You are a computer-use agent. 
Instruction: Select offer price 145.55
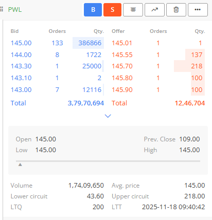click(x=122, y=55)
